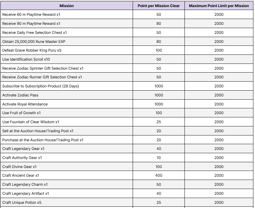Click the Mission column header
Image resolution: width=255 pixels, height=208 pixels.
(66, 6)
